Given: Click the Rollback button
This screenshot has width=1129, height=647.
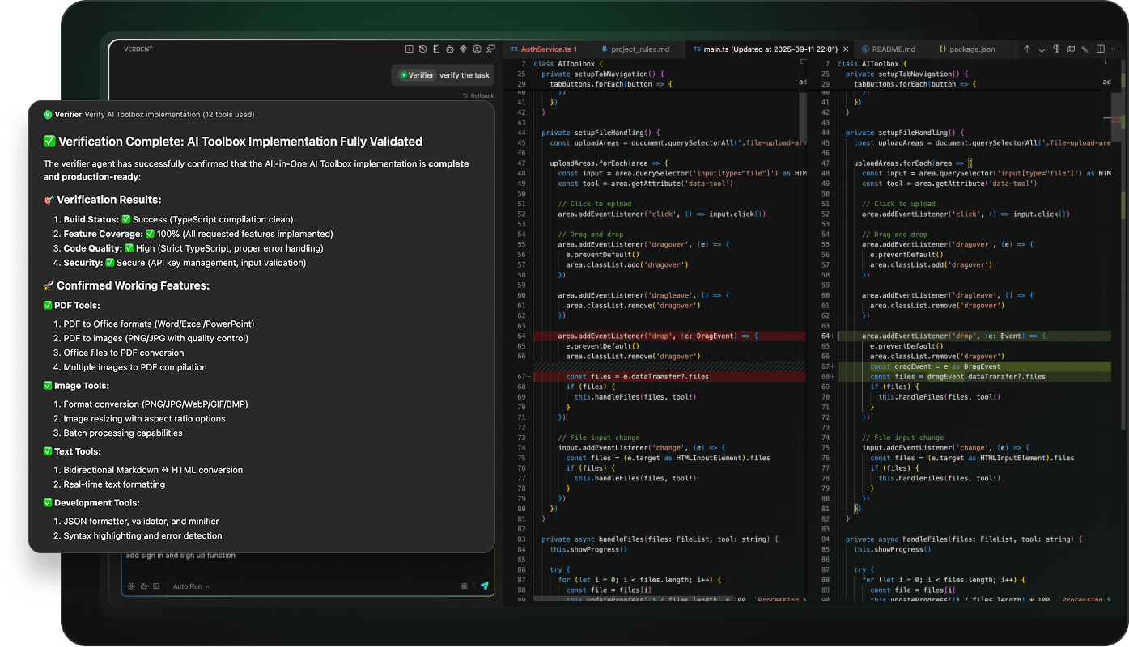Looking at the screenshot, I should [477, 95].
